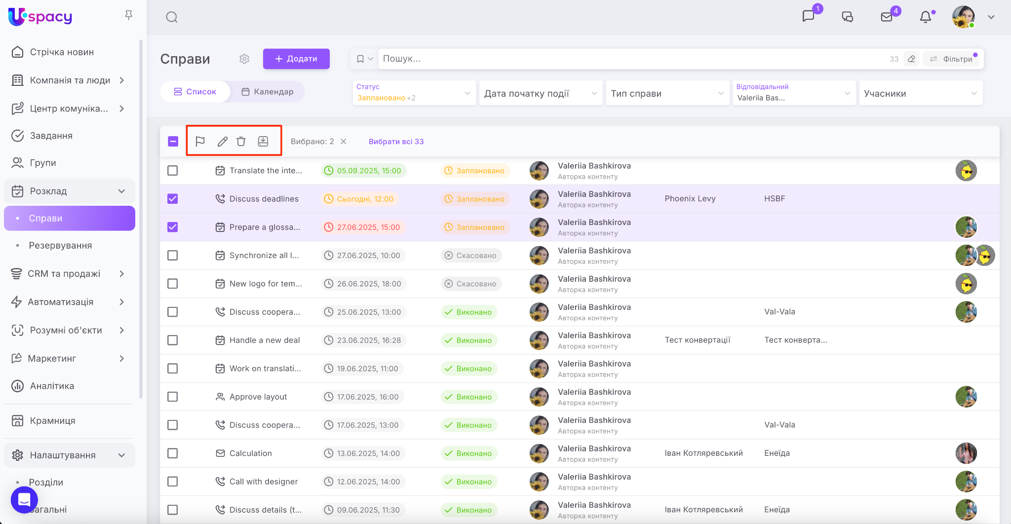Open the Статус filter dropdown
Image resolution: width=1011 pixels, height=524 pixels.
(x=414, y=93)
